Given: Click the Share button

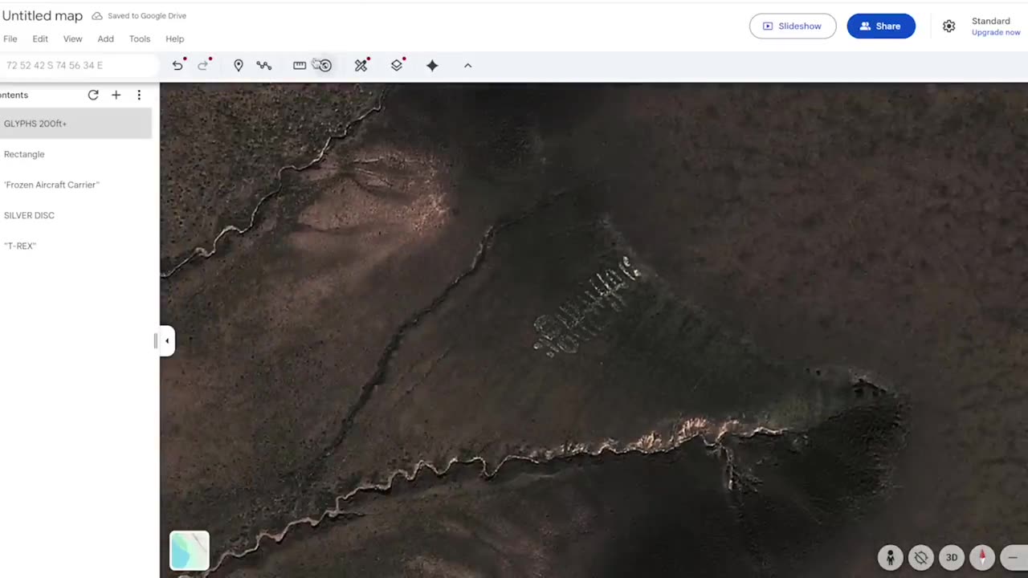Looking at the screenshot, I should pyautogui.click(x=881, y=26).
